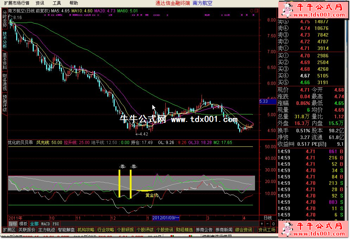Open the 综合资讯 tab
This screenshot has width=350, height=239.
(x=243, y=229)
